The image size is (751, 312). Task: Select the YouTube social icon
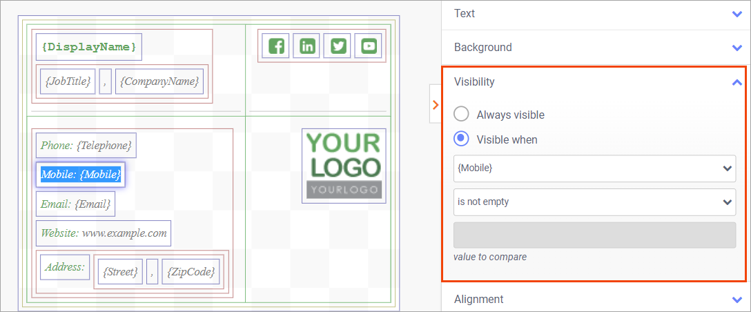click(x=369, y=46)
